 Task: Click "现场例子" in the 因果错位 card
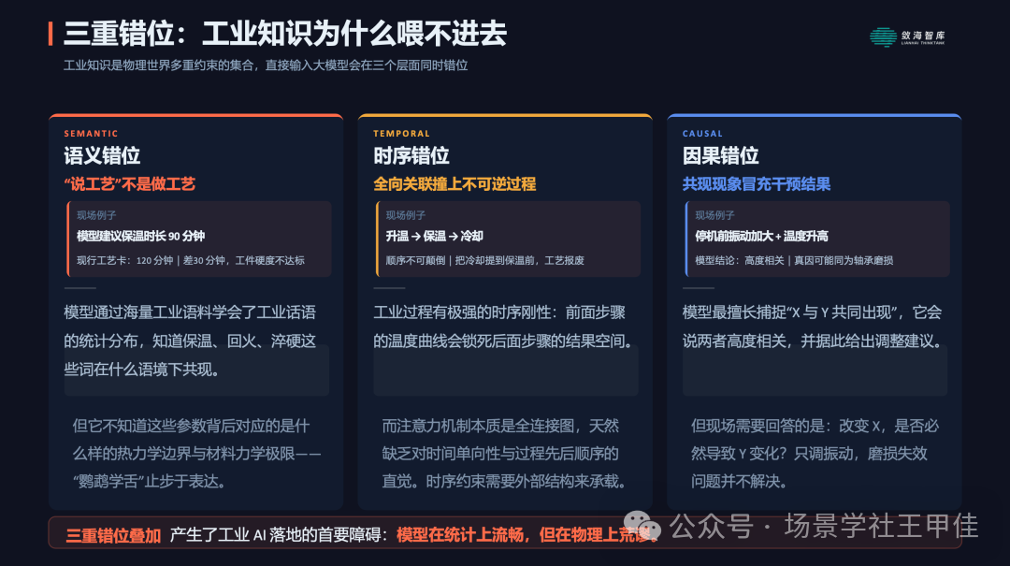click(714, 215)
